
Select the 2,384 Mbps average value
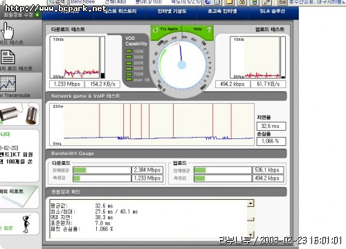(147, 170)
